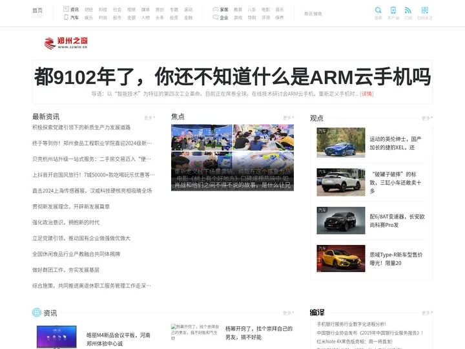Open the ARM云手机 headline article

pyautogui.click(x=232, y=76)
